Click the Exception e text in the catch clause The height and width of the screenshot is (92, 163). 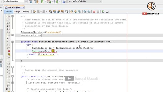coord(47,54)
